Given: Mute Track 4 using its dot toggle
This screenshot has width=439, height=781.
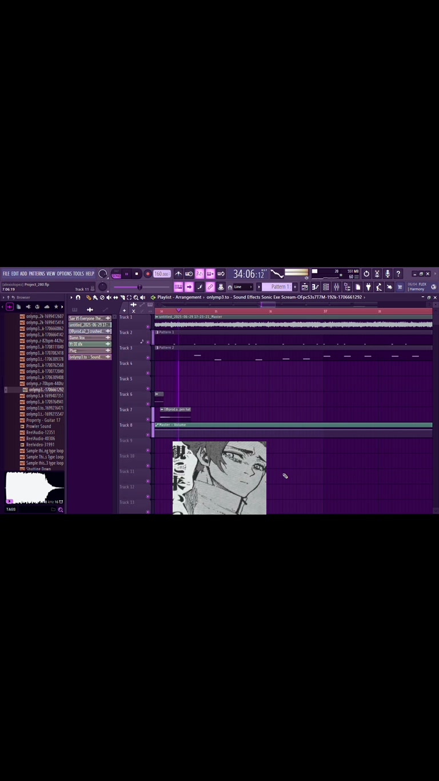Looking at the screenshot, I should tap(148, 373).
